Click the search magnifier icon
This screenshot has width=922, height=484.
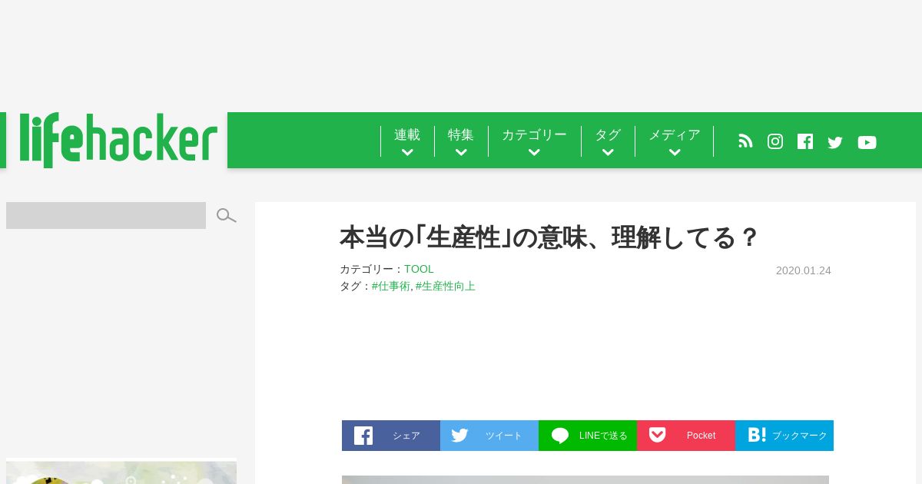226,216
